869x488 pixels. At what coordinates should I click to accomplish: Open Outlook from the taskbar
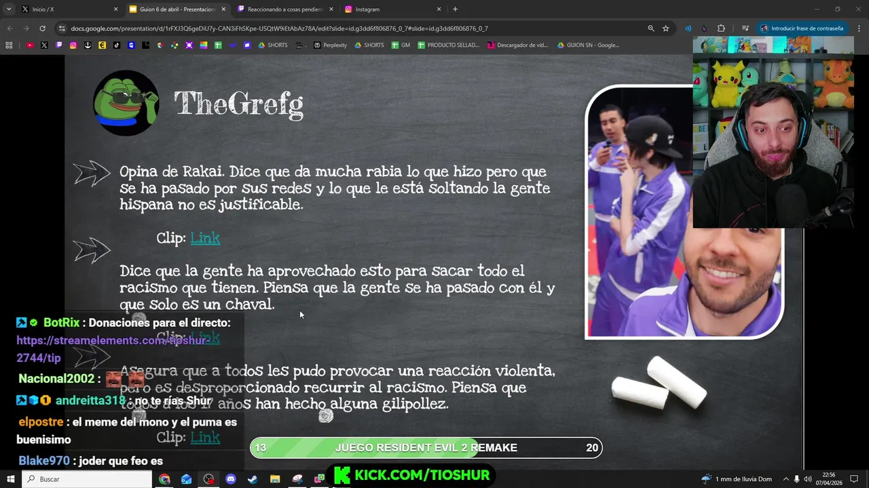point(186,479)
